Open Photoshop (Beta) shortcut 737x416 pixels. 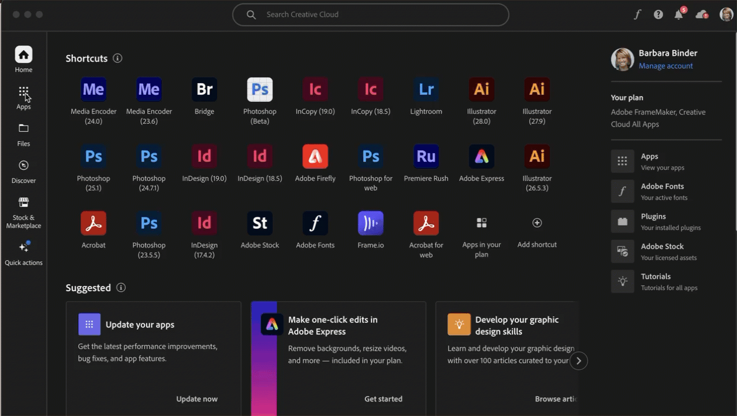[x=260, y=90]
